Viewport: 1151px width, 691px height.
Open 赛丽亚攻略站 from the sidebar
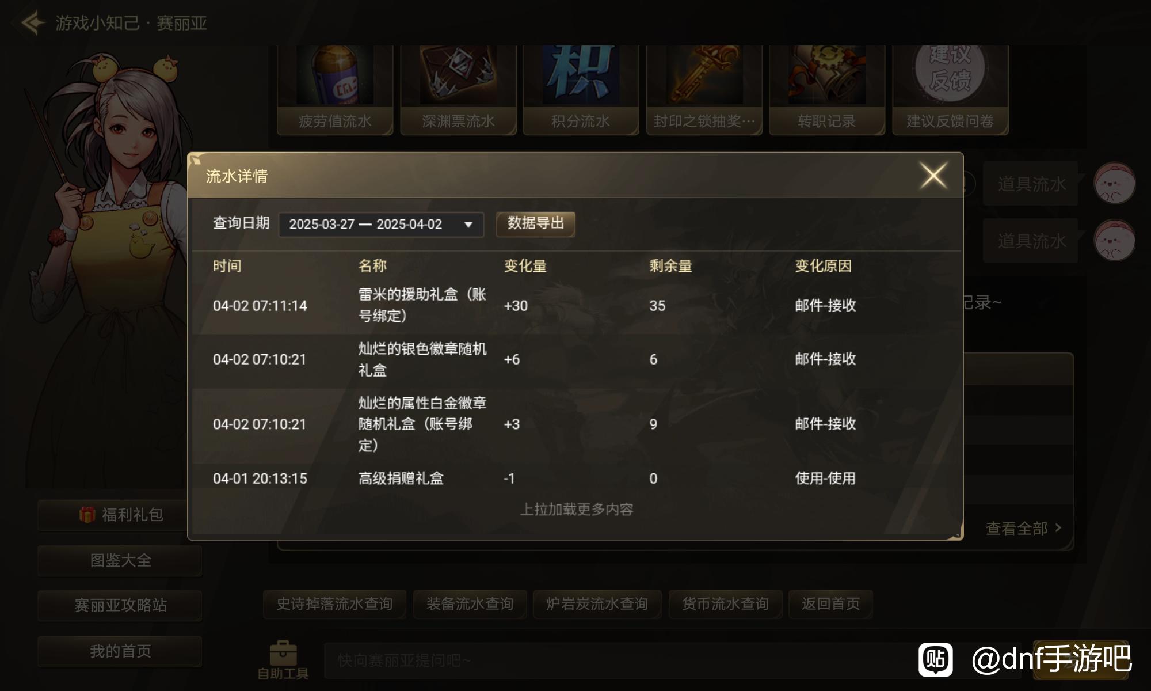pos(120,605)
